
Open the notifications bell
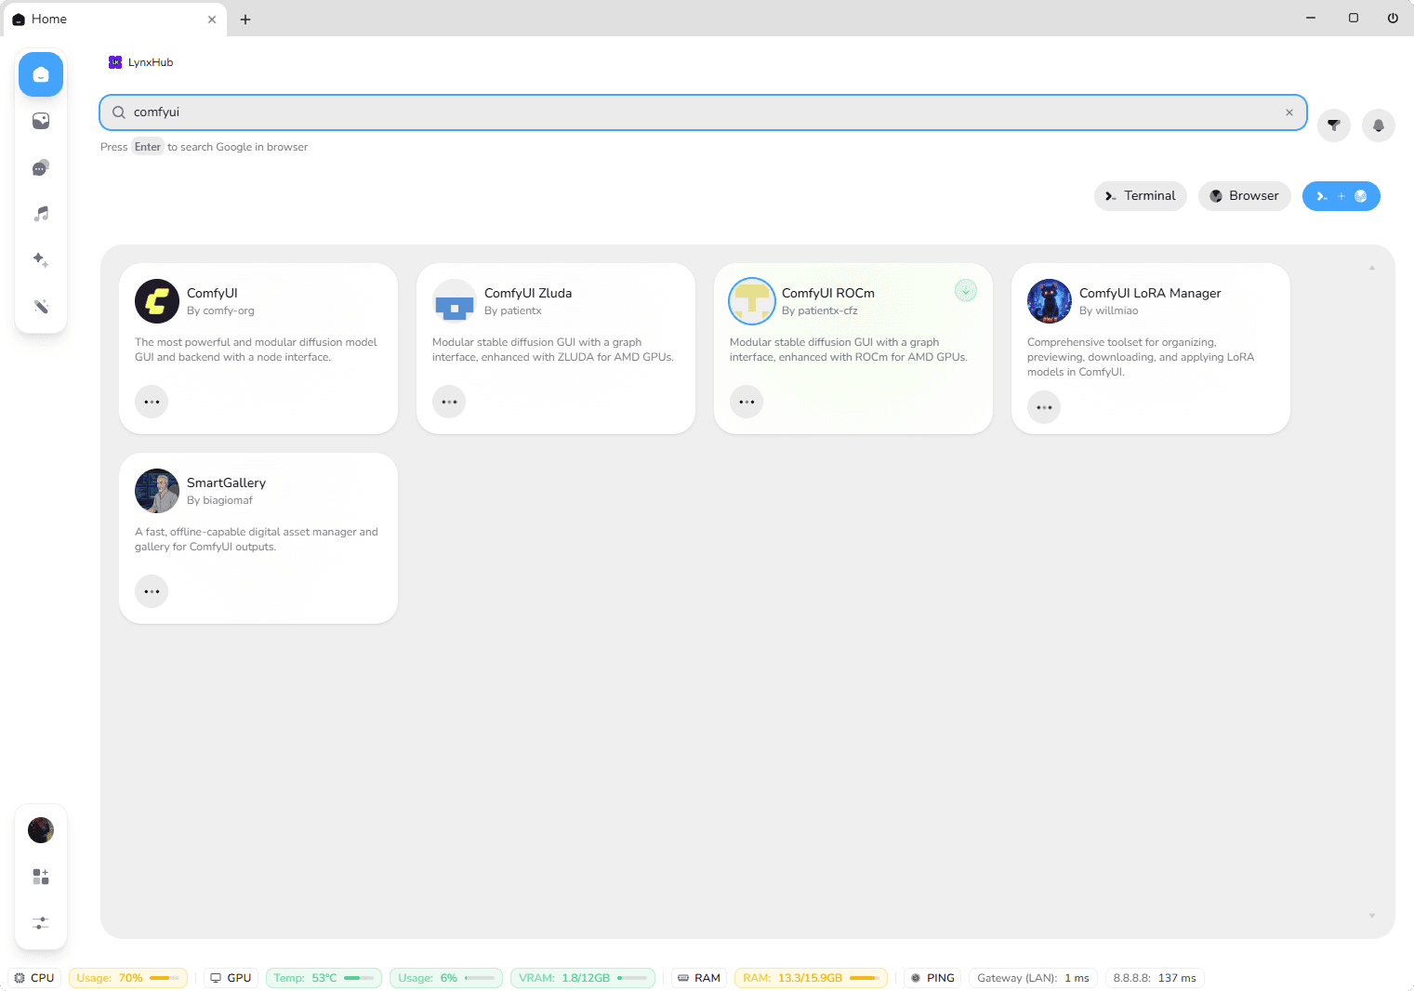click(1379, 126)
